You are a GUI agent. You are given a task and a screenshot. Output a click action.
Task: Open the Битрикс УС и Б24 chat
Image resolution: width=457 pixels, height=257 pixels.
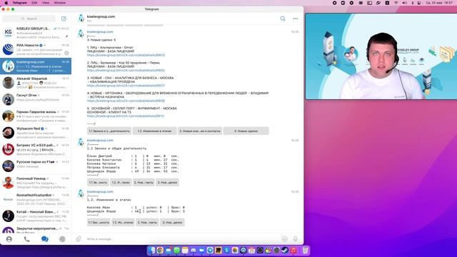pyautogui.click(x=36, y=149)
